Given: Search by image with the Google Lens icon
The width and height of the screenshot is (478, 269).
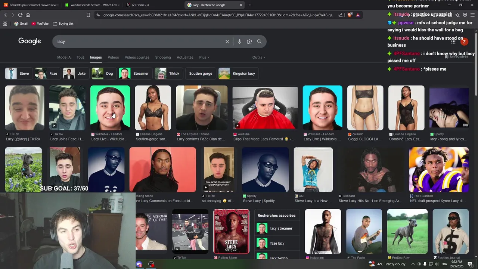Looking at the screenshot, I should tap(249, 41).
